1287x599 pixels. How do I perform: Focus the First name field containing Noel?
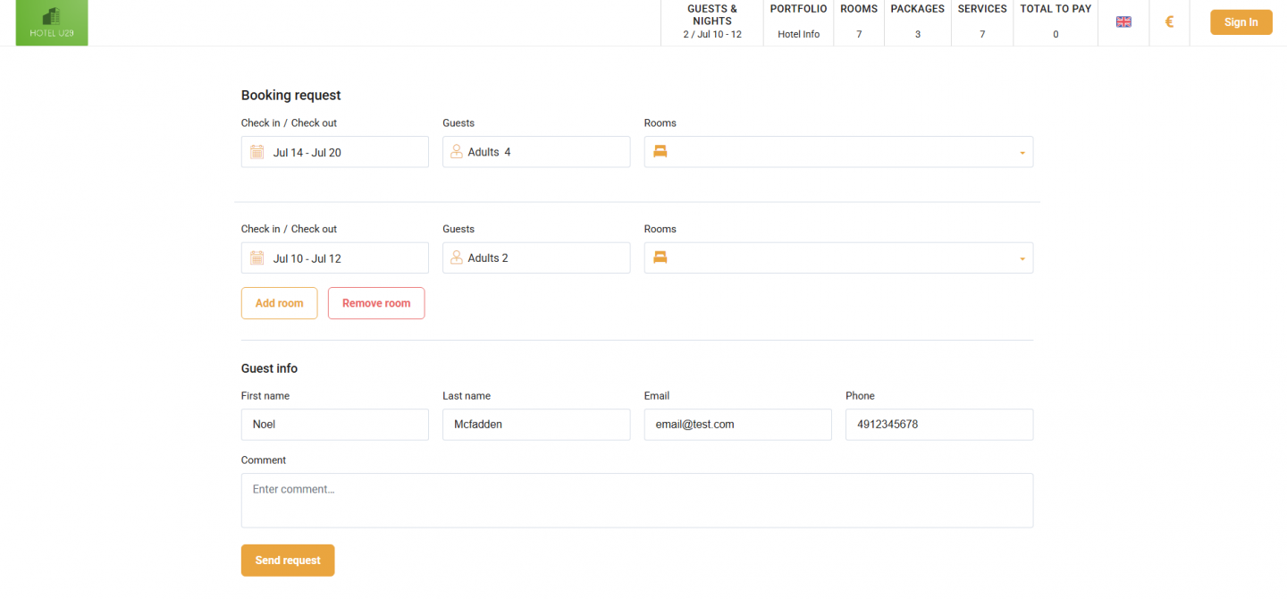pos(335,425)
